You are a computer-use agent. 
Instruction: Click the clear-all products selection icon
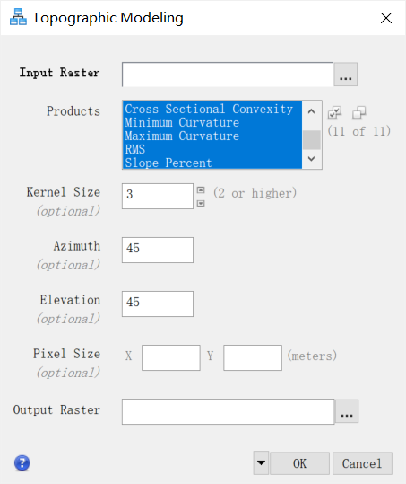[358, 113]
